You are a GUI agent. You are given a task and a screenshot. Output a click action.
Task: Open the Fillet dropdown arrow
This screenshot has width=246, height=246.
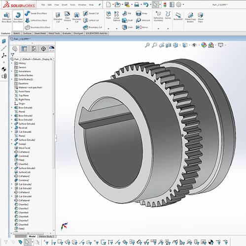tap(108, 29)
